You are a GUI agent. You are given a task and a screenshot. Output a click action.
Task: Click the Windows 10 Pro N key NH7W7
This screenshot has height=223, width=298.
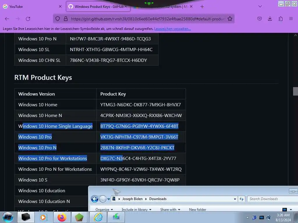(110, 39)
